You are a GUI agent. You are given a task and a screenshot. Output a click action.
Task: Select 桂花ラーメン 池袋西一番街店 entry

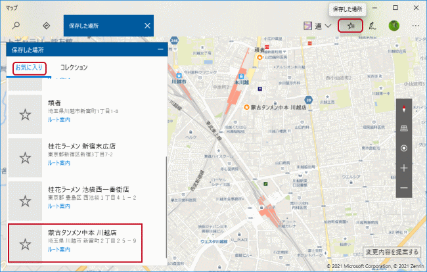point(89,189)
